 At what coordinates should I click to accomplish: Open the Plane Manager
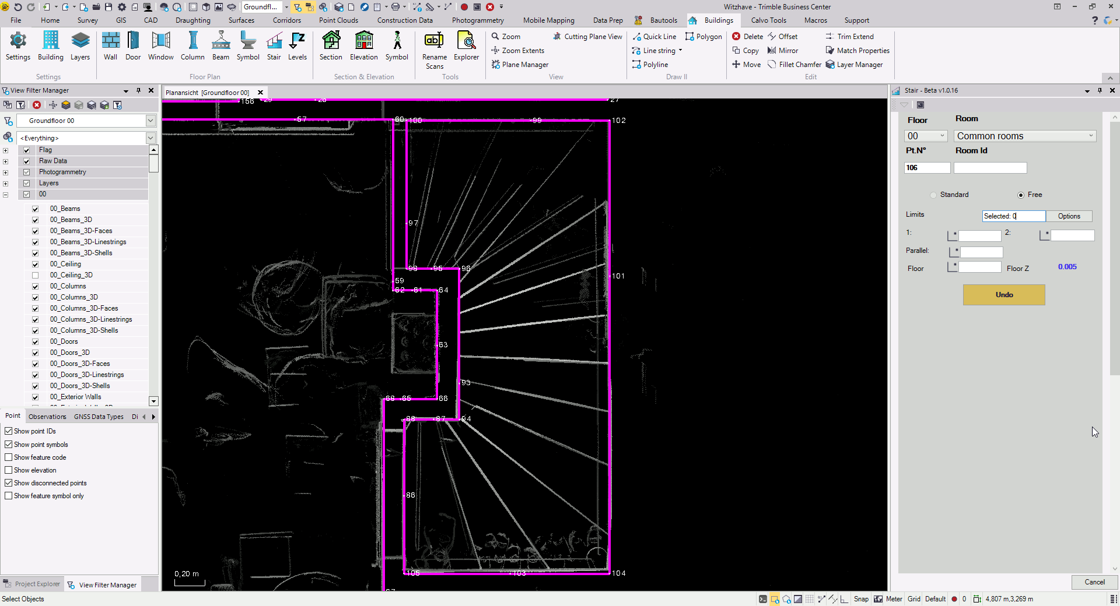pyautogui.click(x=520, y=65)
